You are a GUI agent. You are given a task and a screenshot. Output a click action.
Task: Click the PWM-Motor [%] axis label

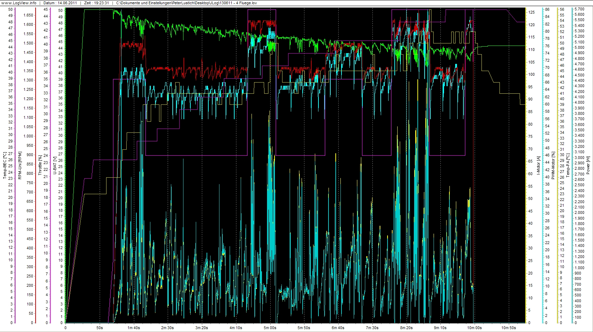pos(553,165)
